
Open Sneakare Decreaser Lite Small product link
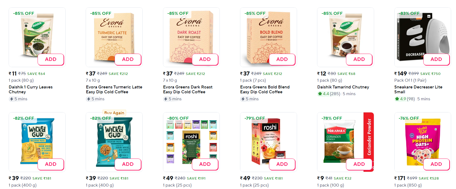tap(418, 90)
